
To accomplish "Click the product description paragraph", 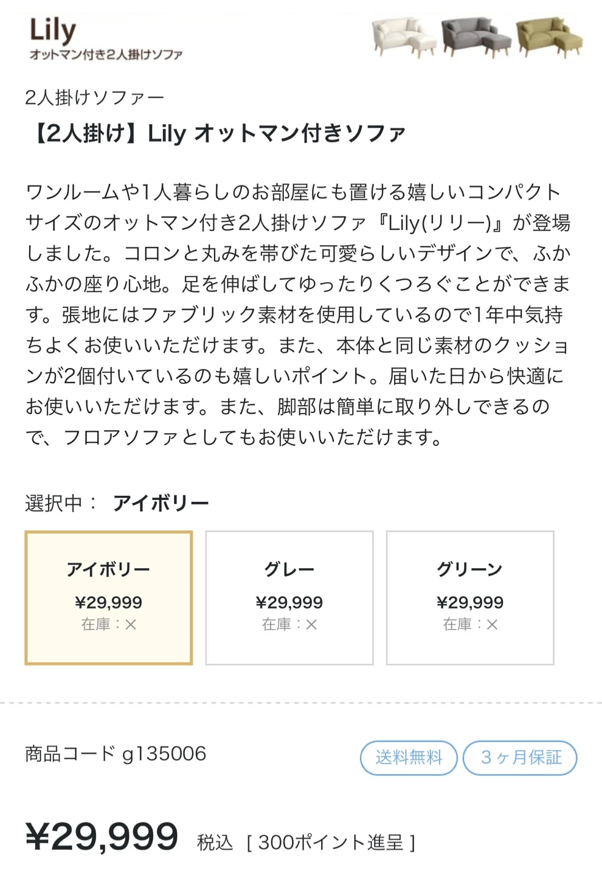I will click(298, 315).
